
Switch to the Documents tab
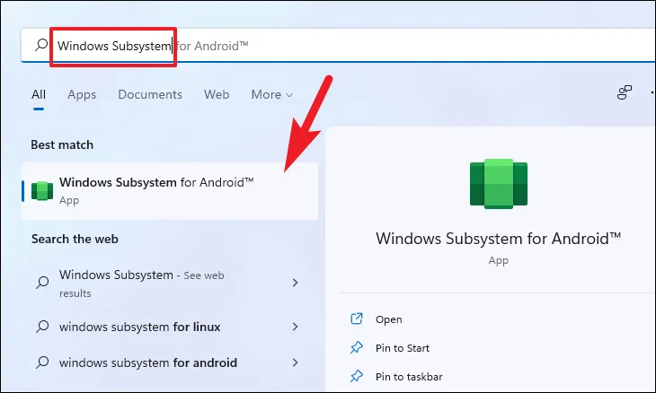pos(150,94)
